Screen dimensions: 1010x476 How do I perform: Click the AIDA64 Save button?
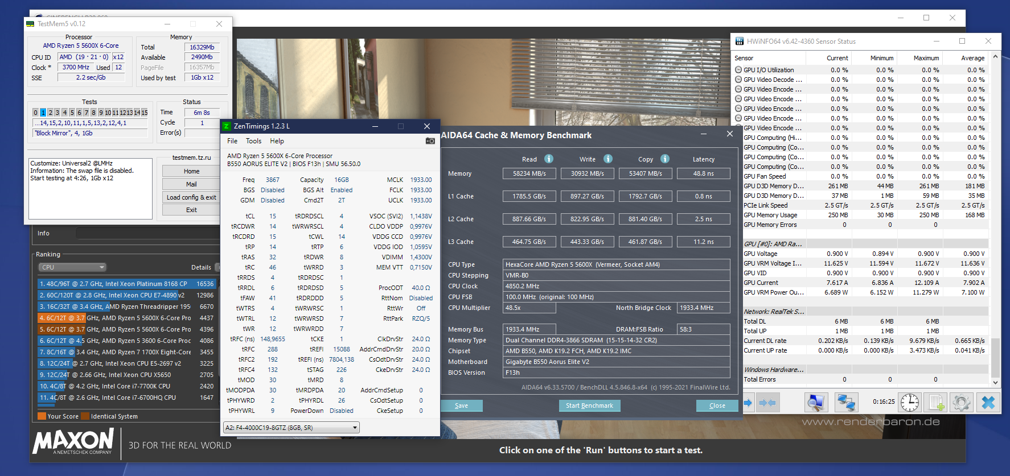coord(462,405)
